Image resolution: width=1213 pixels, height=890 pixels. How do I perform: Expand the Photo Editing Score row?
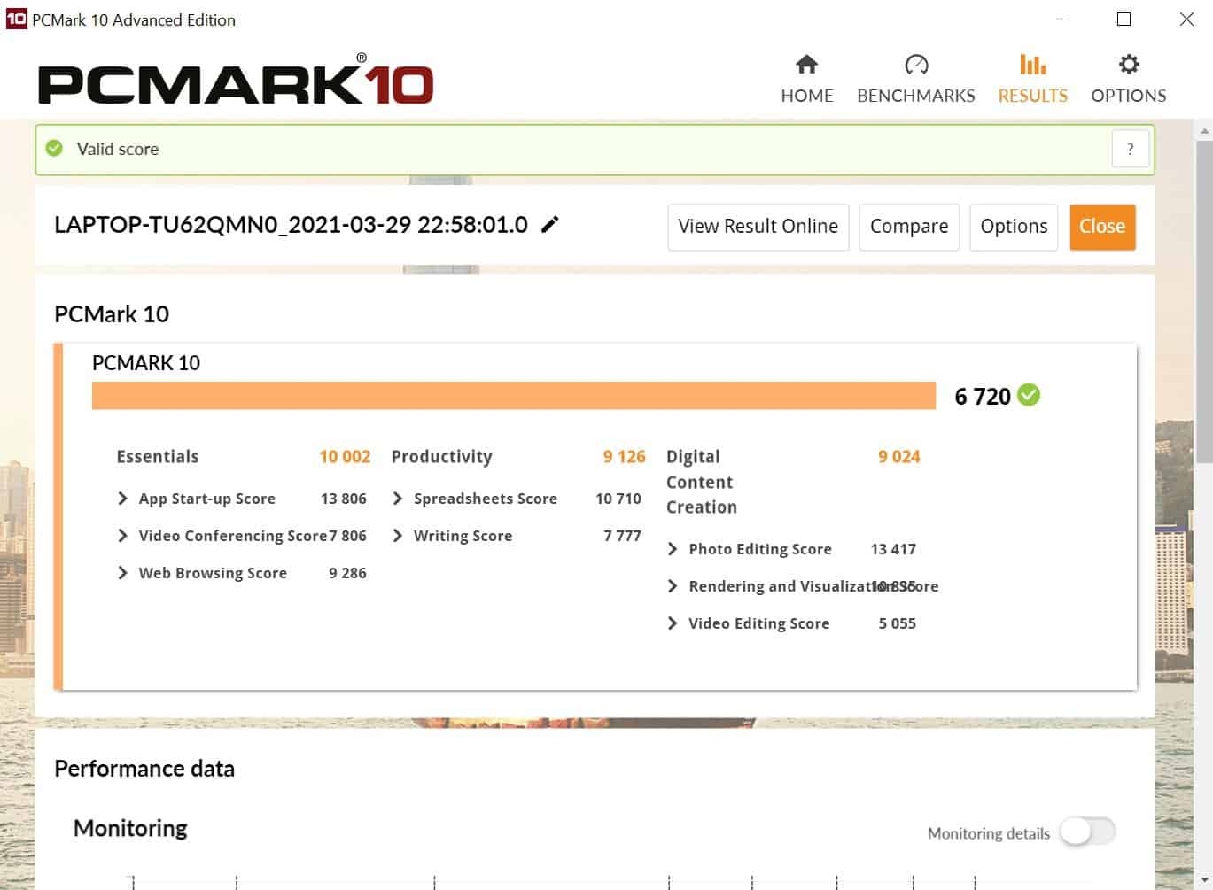[x=673, y=549]
